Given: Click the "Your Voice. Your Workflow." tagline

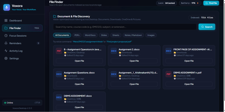Looking at the screenshot, I should pyautogui.click(x=24, y=9).
